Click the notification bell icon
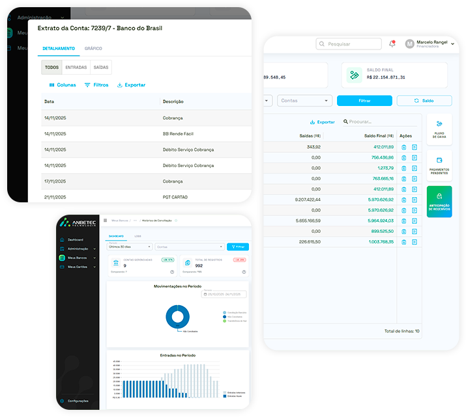 tap(392, 44)
